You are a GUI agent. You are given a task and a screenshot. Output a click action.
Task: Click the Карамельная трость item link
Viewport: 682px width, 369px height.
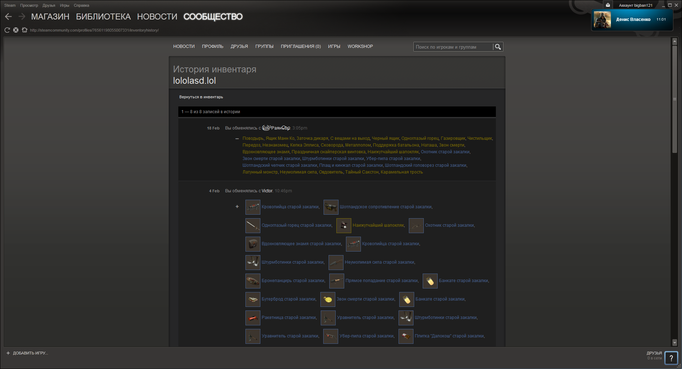pyautogui.click(x=402, y=172)
